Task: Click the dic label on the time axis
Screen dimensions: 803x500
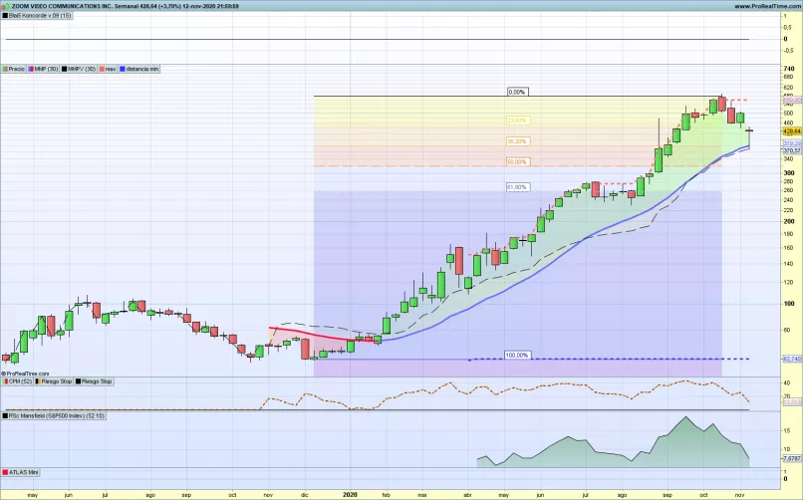Action: tap(304, 495)
